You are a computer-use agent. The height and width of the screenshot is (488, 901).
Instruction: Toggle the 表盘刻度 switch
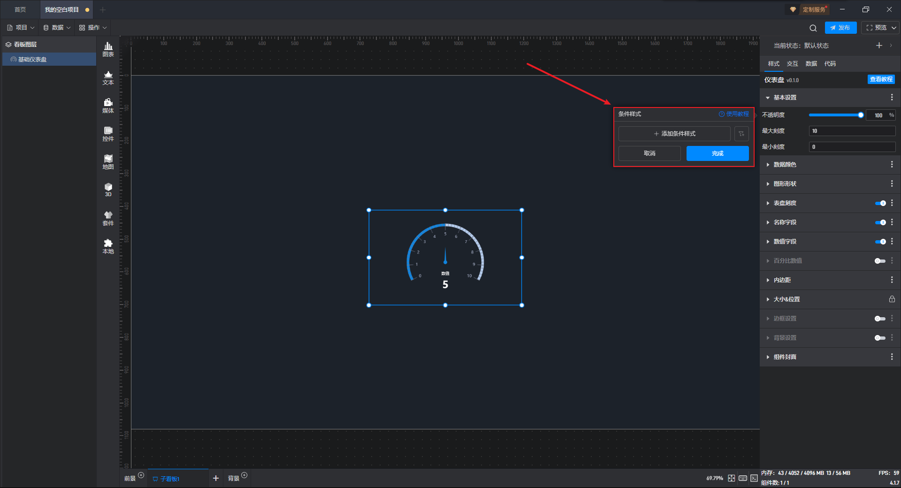[880, 203]
